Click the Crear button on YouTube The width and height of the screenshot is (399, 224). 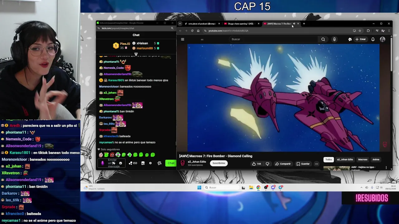coord(361,39)
